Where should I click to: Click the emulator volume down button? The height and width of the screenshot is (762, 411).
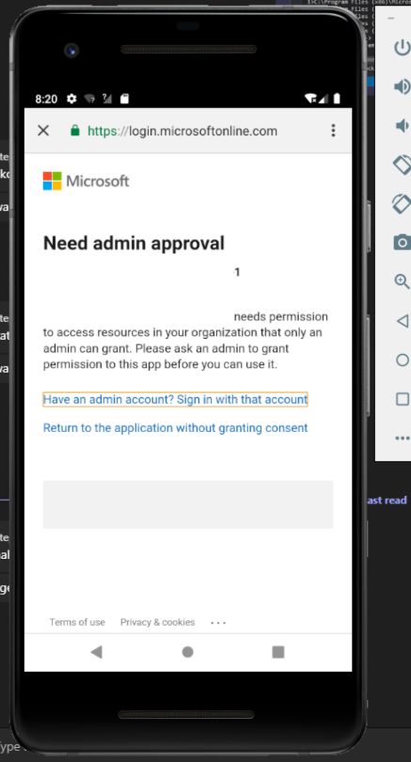point(403,125)
